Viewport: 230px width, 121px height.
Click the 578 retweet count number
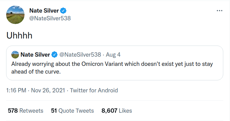click(13, 111)
